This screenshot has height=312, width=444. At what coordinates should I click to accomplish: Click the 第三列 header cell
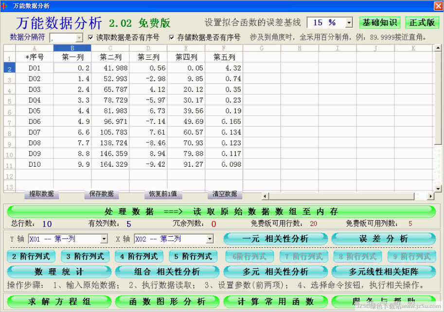148,57
